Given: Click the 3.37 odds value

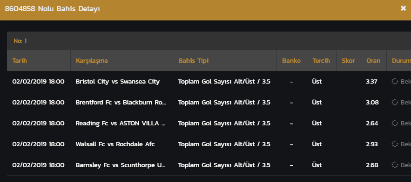Looking at the screenshot, I should pyautogui.click(x=371, y=81).
